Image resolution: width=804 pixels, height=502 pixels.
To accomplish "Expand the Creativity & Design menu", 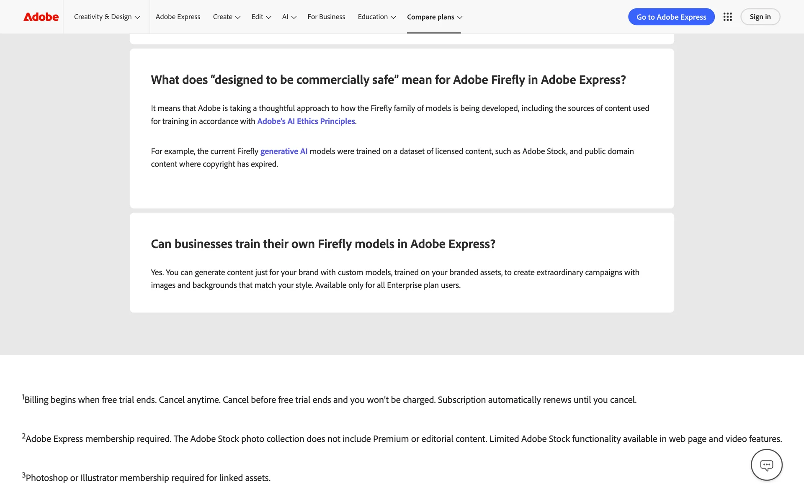I will (106, 17).
